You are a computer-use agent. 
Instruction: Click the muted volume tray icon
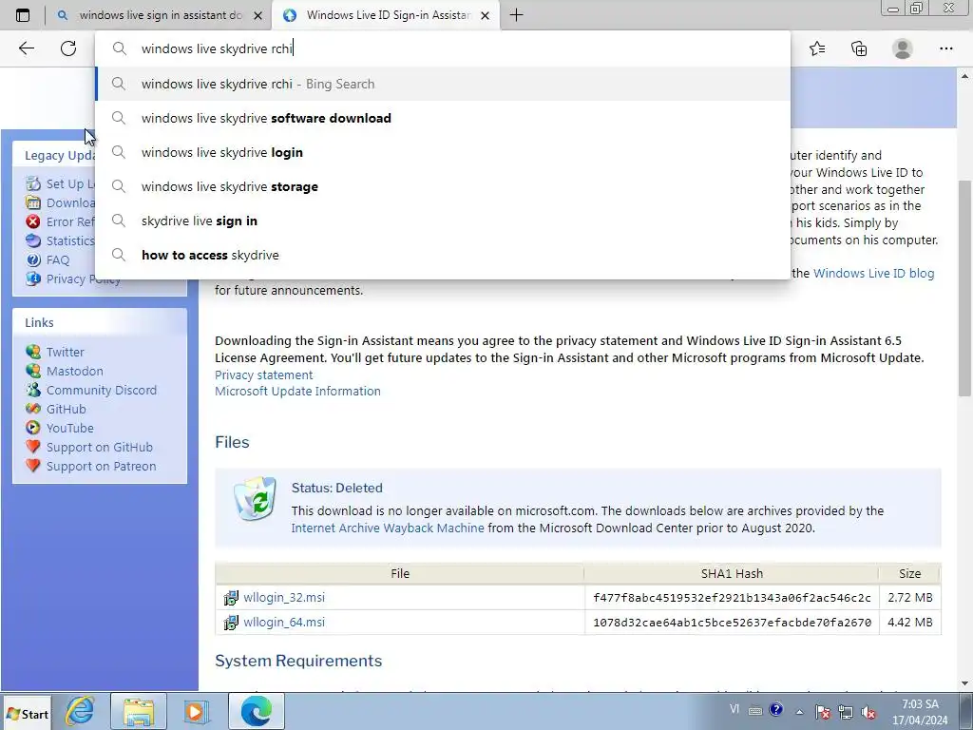point(868,713)
